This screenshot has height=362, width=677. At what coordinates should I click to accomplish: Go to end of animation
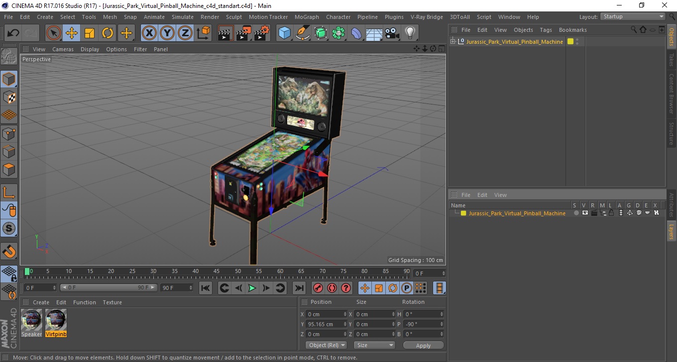(299, 288)
